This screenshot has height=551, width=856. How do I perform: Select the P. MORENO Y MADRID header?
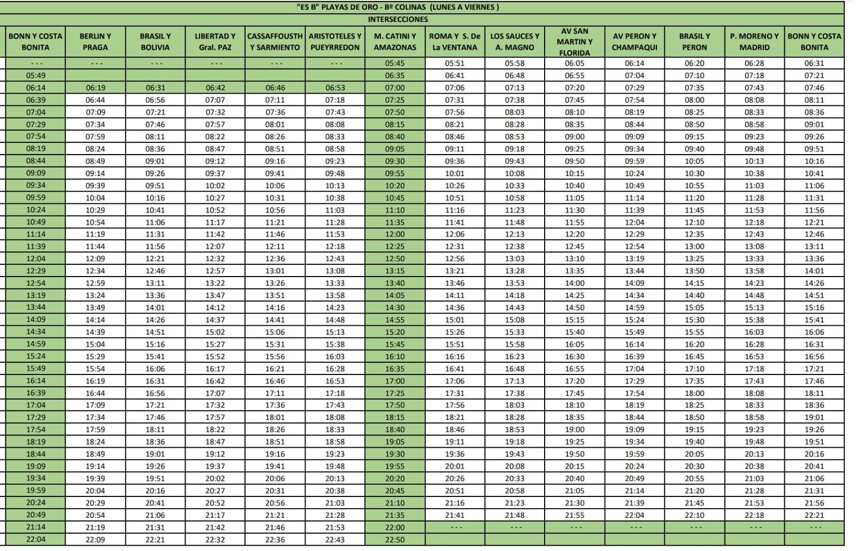[x=754, y=42]
